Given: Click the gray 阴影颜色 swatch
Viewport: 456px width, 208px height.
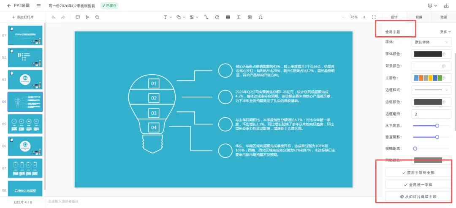Looking at the screenshot, I should click(428, 159).
